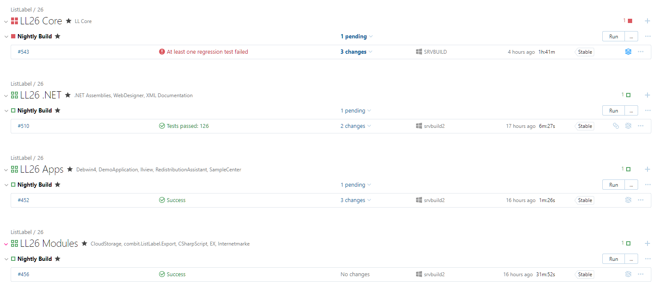659x286 pixels.
Task: Open build number #452
Action: tap(23, 200)
